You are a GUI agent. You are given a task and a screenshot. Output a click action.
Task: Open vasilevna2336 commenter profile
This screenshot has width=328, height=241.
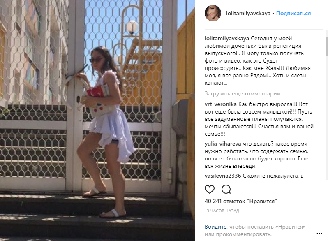[x=223, y=176]
